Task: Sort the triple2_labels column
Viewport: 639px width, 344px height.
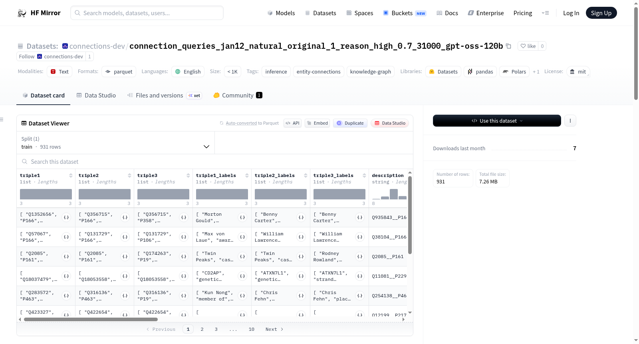Action: pyautogui.click(x=306, y=175)
